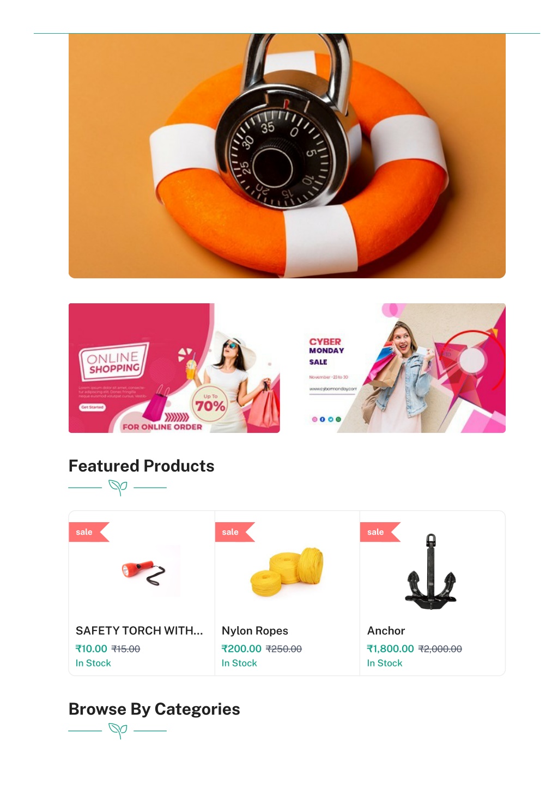This screenshot has height=789, width=558.
Task: Click the ₹1,800.00 Anchor price
Action: click(391, 649)
